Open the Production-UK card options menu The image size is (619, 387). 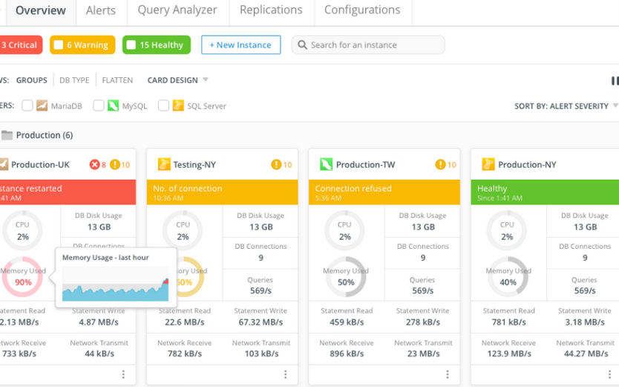(x=123, y=374)
